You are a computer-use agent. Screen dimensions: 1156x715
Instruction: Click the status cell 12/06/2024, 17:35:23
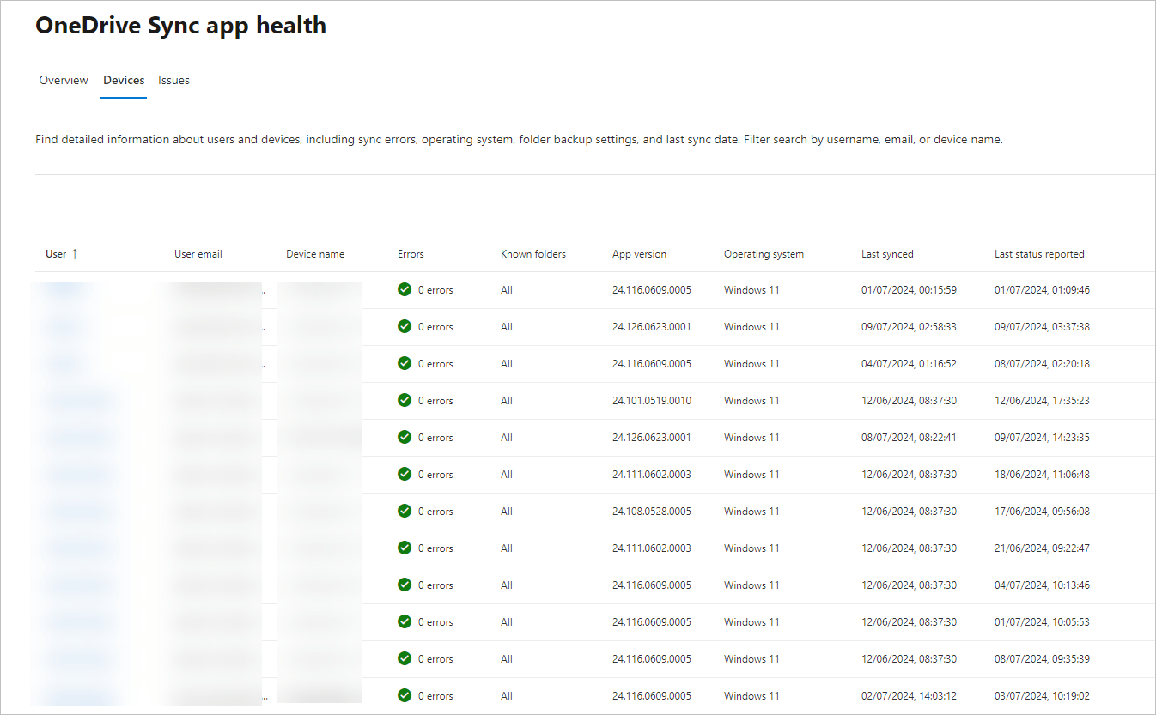pos(1042,401)
